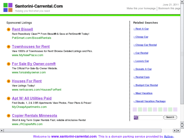Click the Sponsored Listings heading
This screenshot has height=138, width=184.
[x=19, y=23]
